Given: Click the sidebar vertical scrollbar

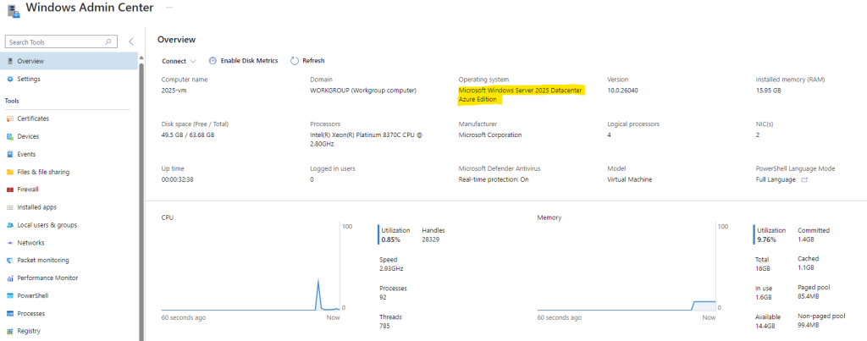Looking at the screenshot, I should point(141,201).
